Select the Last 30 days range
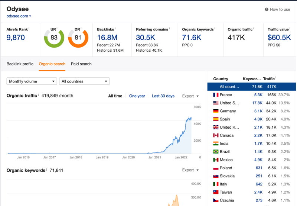The height and width of the screenshot is (206, 297). click(163, 96)
